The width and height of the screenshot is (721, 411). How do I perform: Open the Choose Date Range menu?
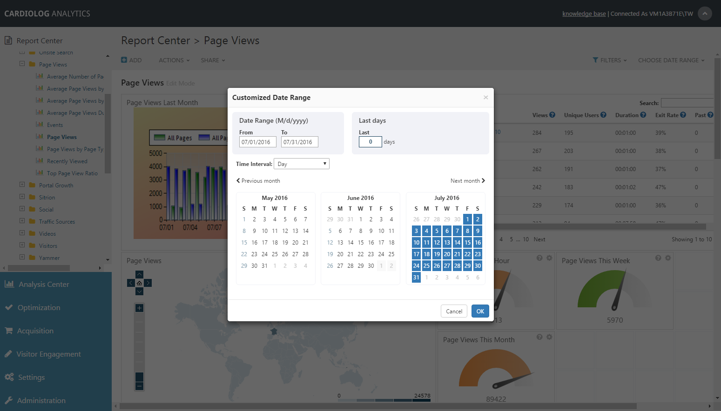(671, 60)
